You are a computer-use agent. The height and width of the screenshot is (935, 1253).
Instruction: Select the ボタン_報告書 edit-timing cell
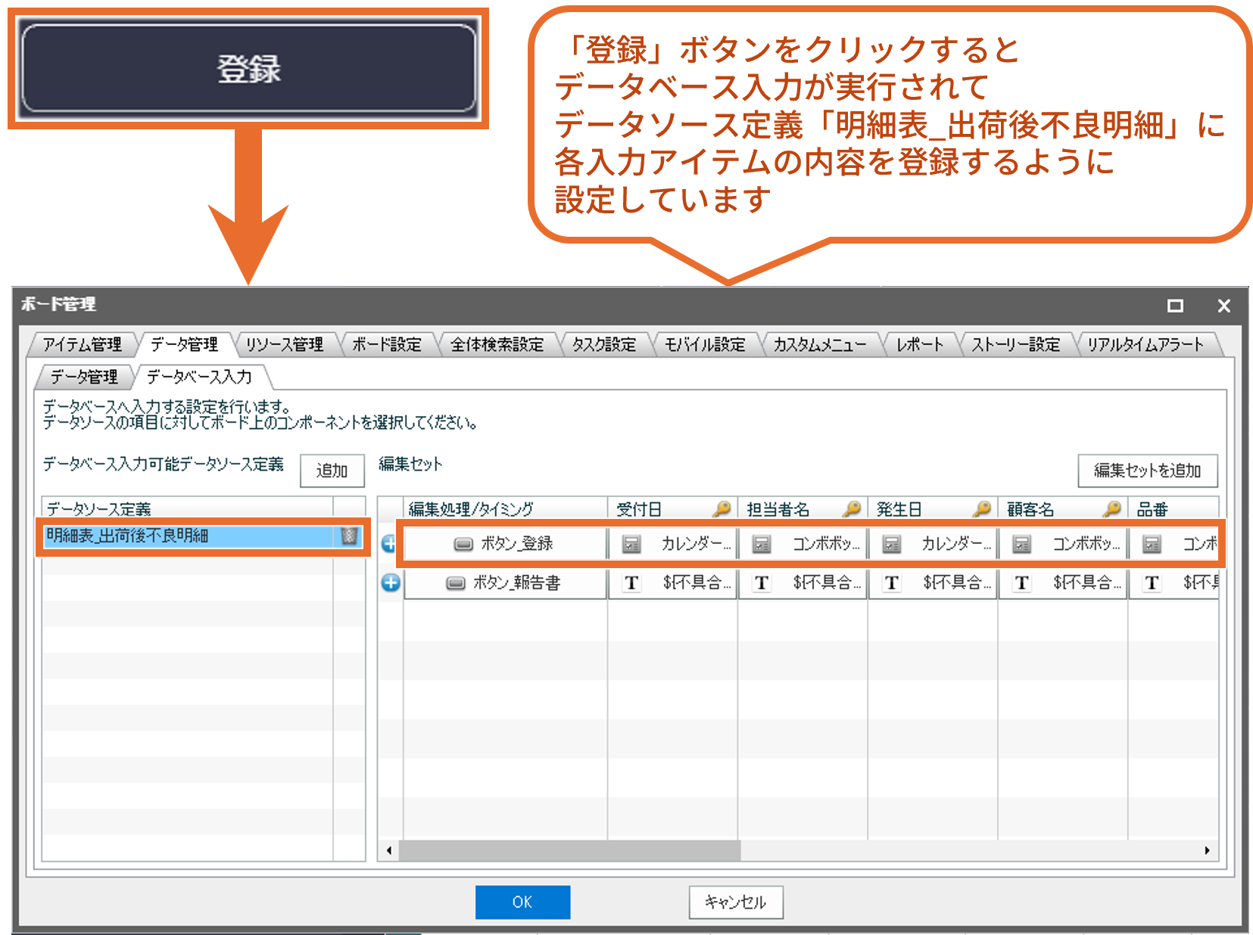click(506, 582)
